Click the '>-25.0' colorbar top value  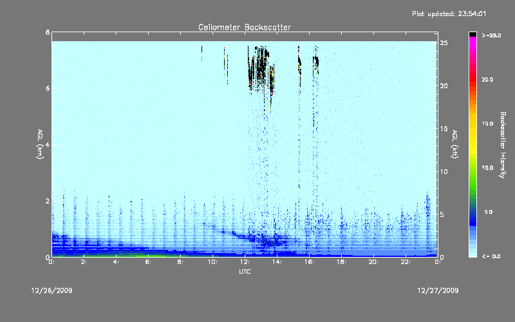point(492,35)
